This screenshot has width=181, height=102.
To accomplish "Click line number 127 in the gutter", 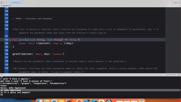I will pyautogui.click(x=6, y=18).
